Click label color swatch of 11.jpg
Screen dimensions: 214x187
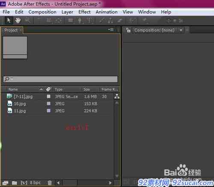tap(48, 111)
